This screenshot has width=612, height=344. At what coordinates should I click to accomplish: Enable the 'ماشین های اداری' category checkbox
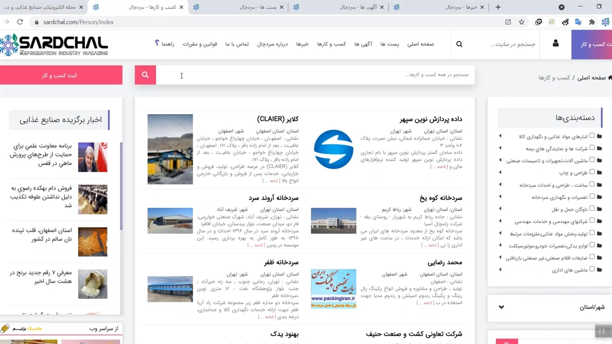click(x=592, y=270)
